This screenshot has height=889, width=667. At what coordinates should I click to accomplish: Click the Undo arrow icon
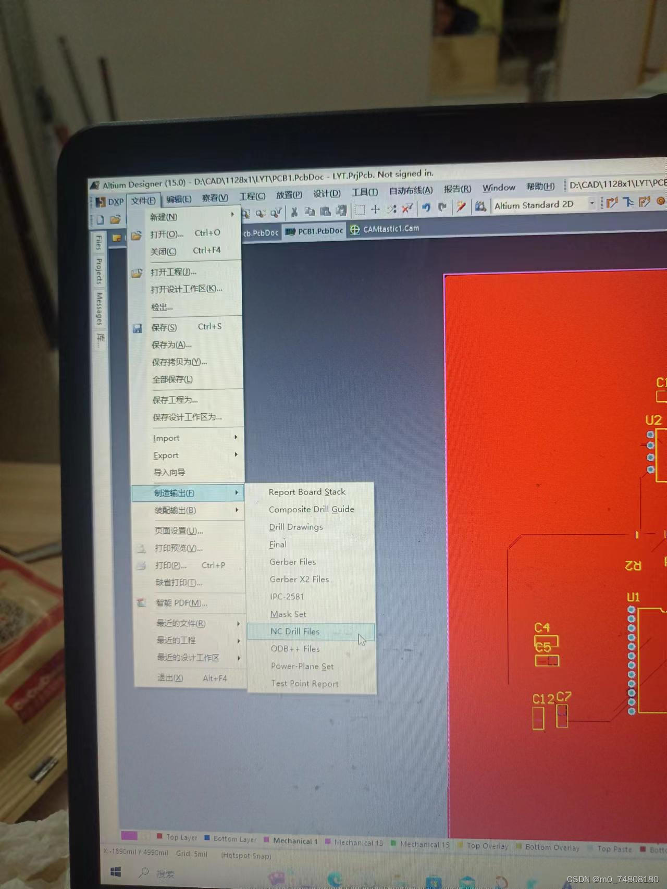click(x=426, y=207)
